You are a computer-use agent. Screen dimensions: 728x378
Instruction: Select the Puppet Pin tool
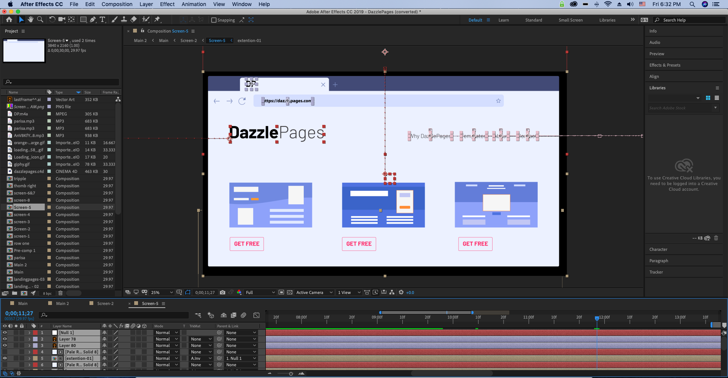pyautogui.click(x=157, y=20)
